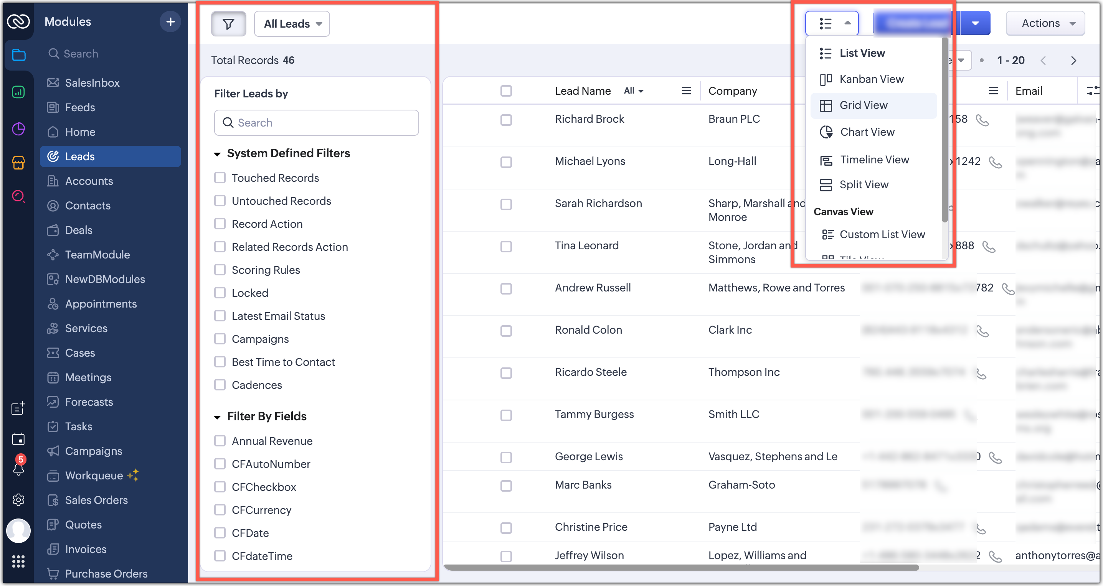Open the All Leads view dropdown
The image size is (1103, 586).
tap(292, 24)
